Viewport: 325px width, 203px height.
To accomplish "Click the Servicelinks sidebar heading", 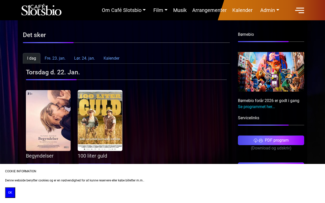I will pyautogui.click(x=249, y=118).
